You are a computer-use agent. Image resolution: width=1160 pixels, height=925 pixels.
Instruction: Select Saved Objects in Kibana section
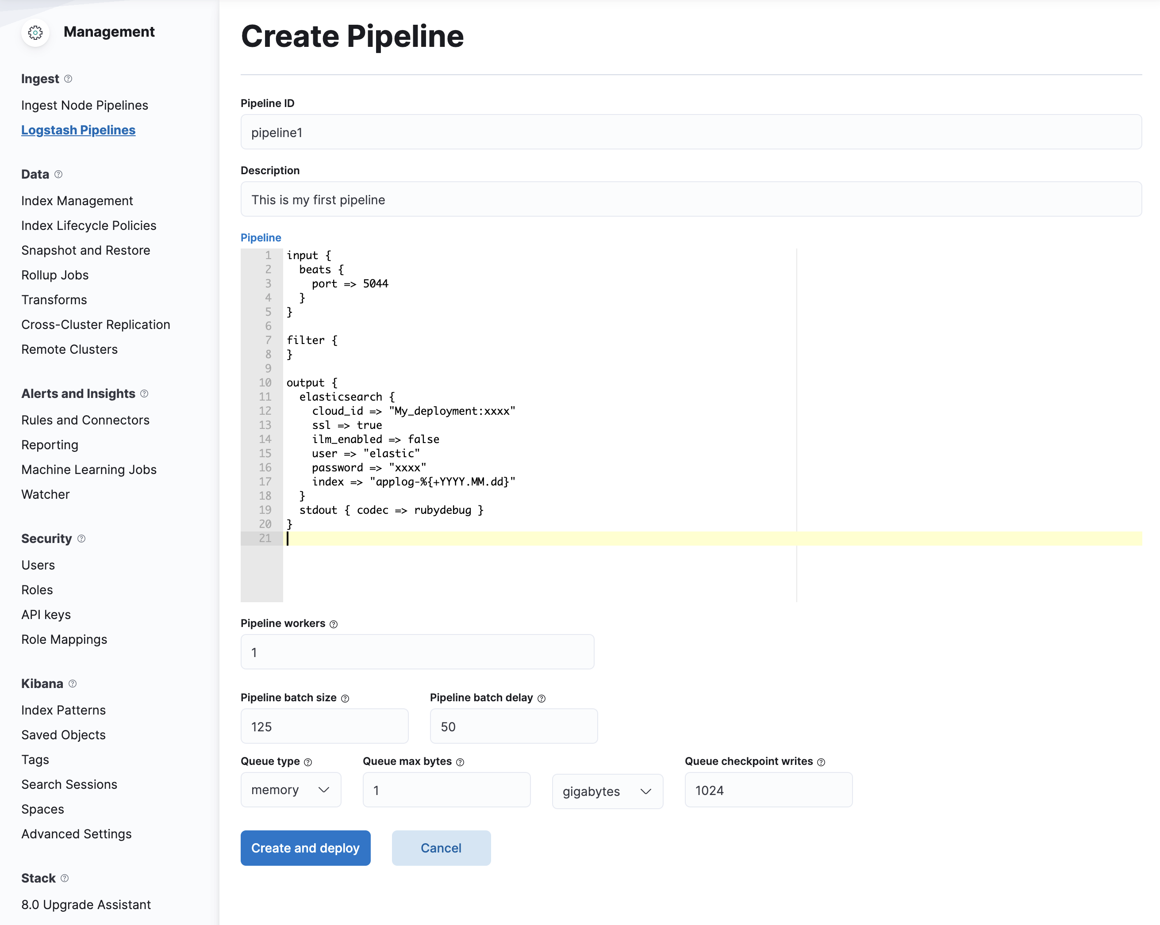(64, 734)
